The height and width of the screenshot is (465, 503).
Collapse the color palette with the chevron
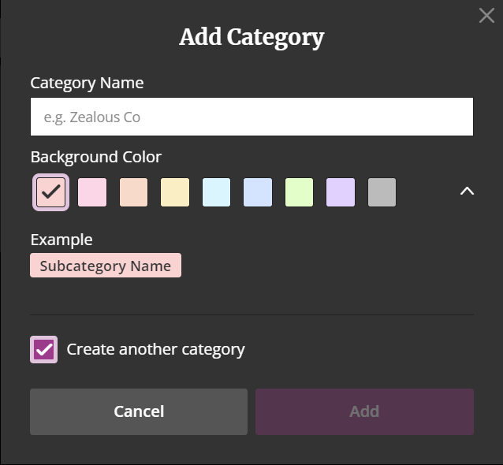(467, 192)
